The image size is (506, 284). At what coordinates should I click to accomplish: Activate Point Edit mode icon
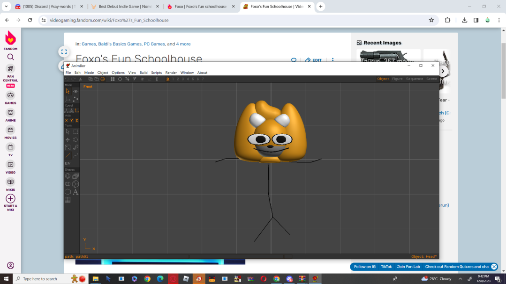coord(76,99)
